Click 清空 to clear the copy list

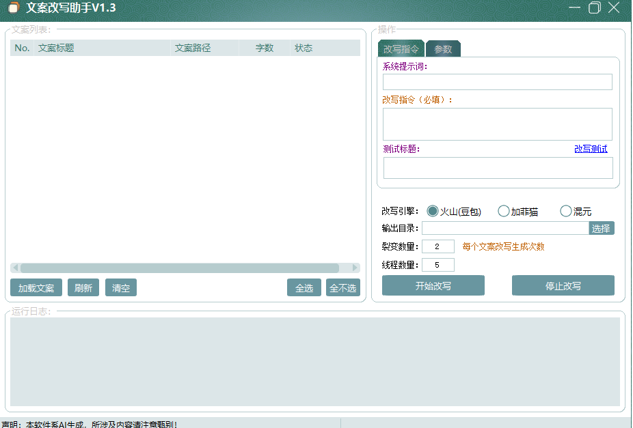click(120, 287)
